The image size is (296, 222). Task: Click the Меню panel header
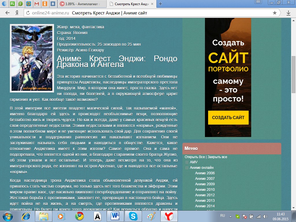[232, 148]
